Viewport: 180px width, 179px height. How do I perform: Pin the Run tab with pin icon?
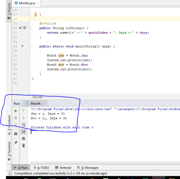16,142
